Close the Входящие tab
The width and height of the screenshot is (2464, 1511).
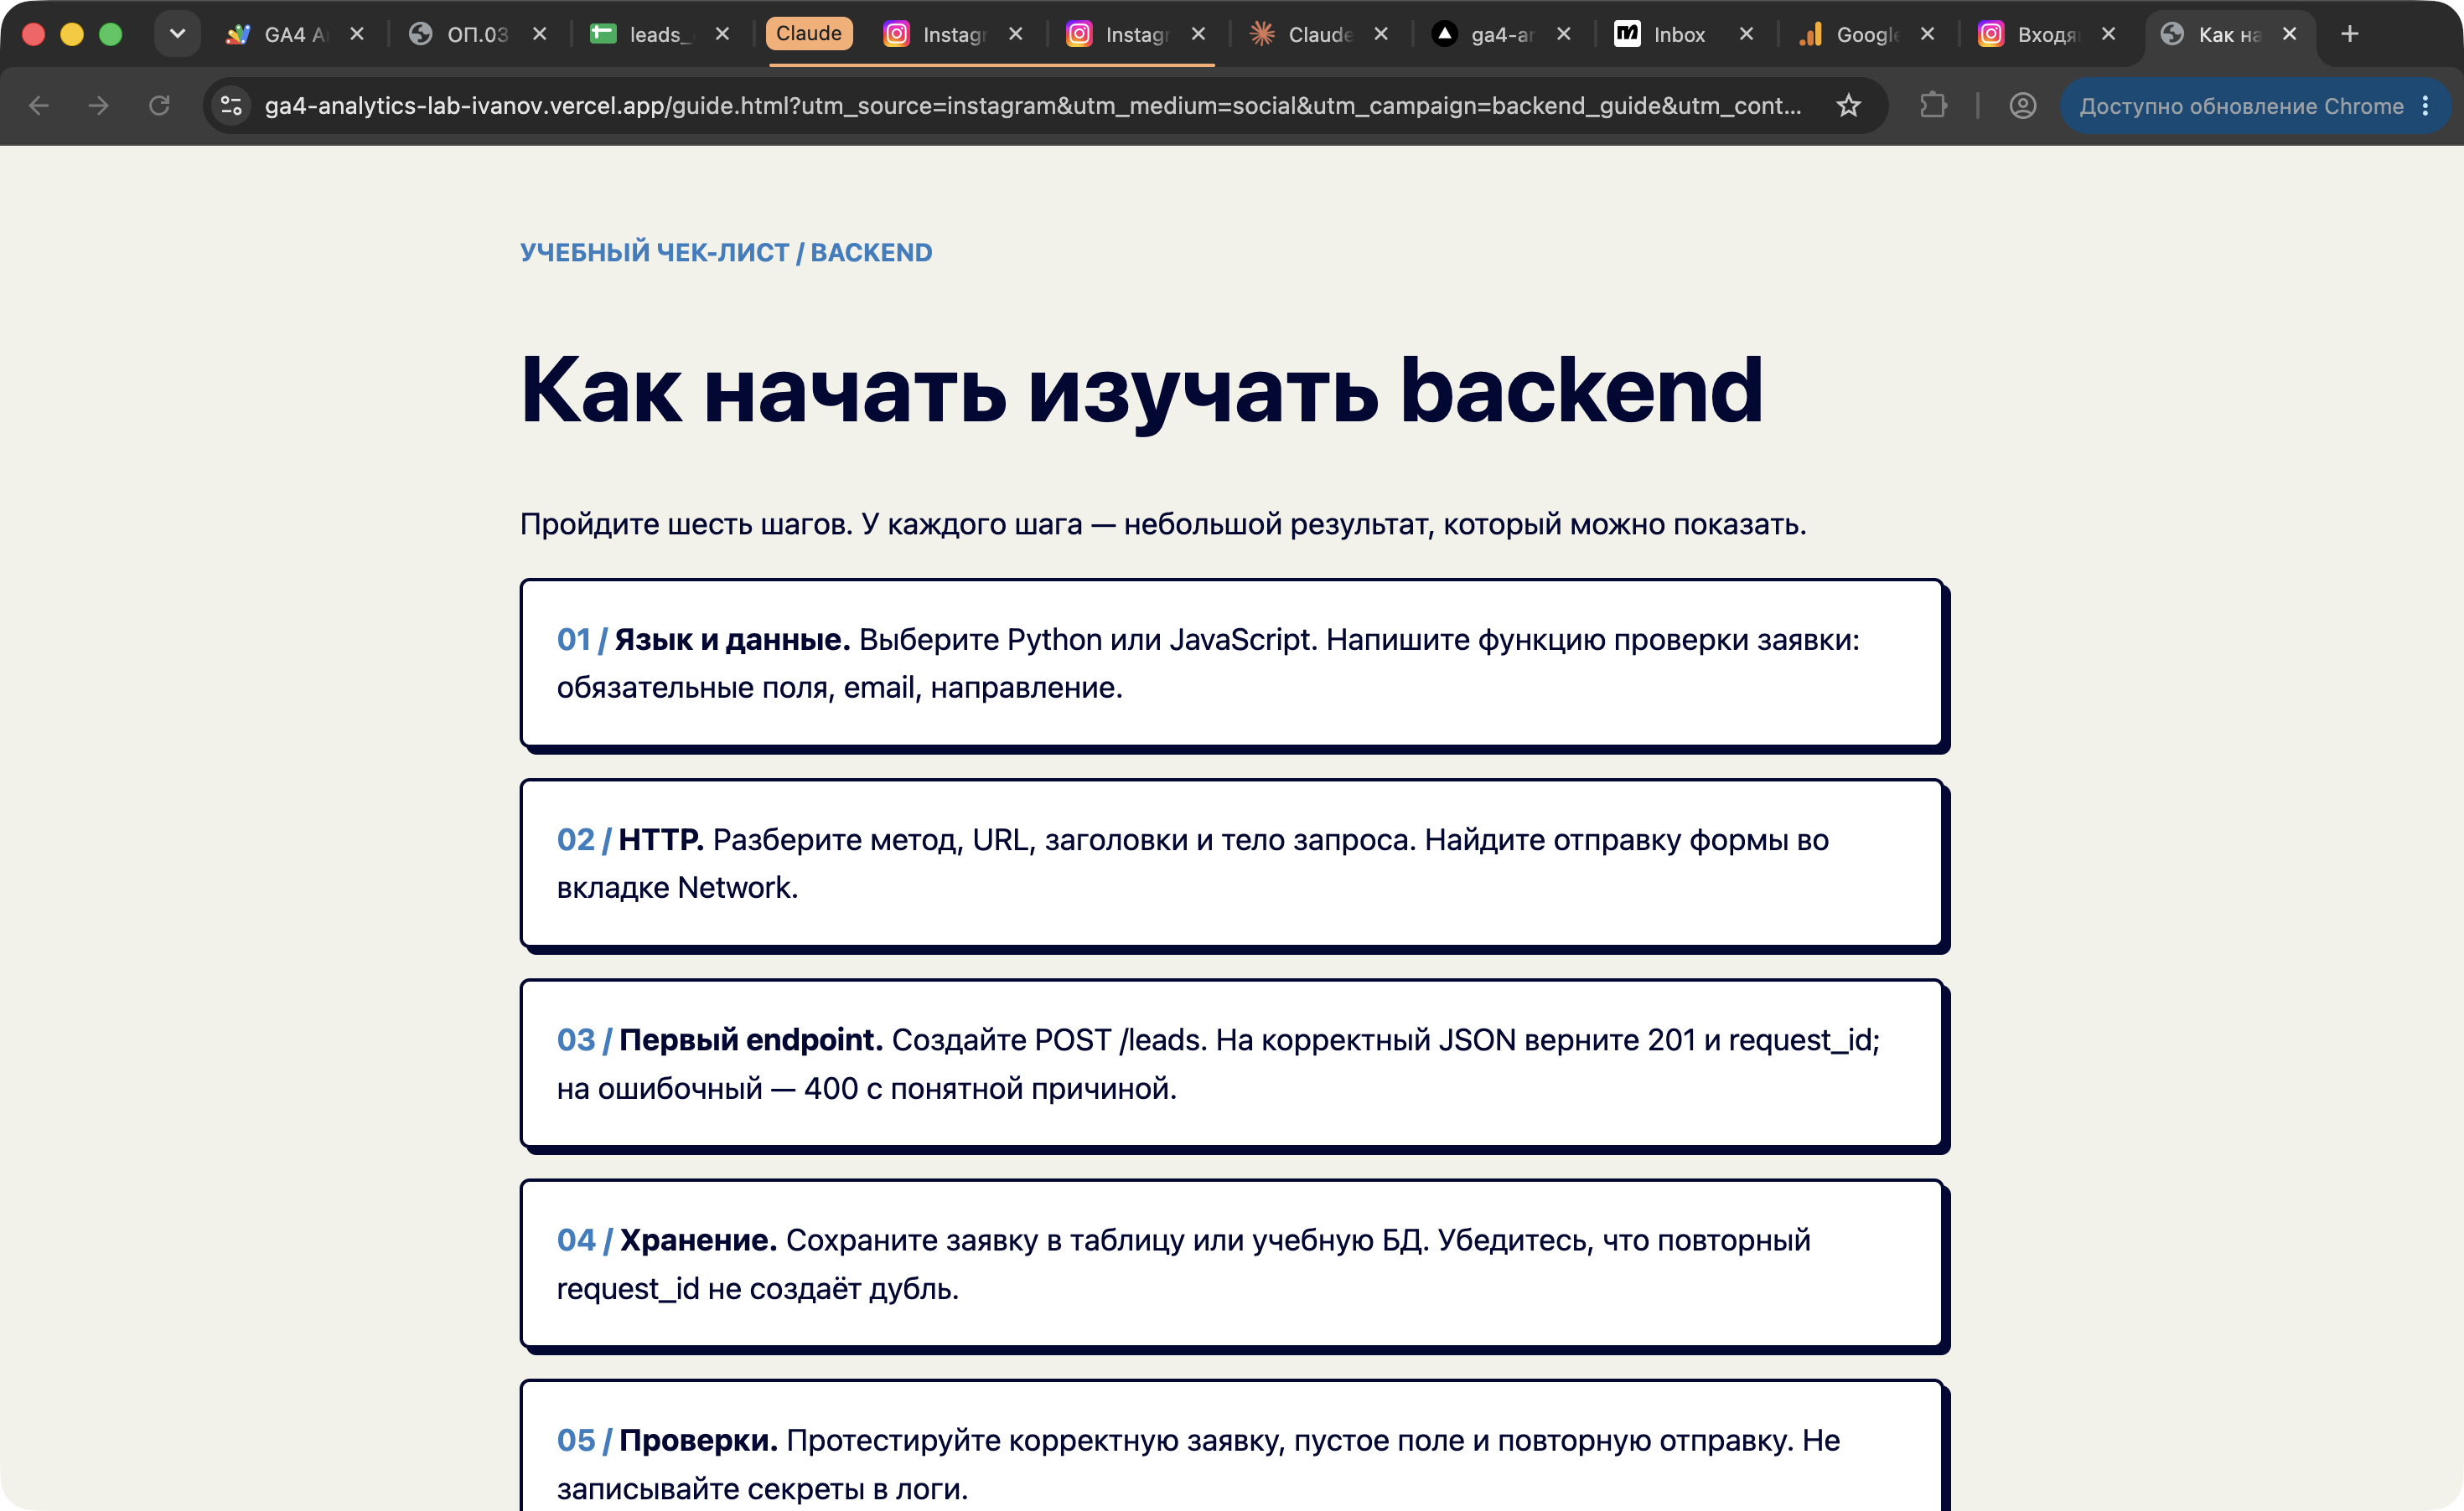click(2109, 34)
